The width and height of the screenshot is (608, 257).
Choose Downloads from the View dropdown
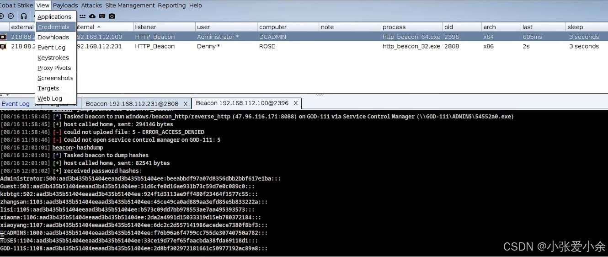pos(56,37)
